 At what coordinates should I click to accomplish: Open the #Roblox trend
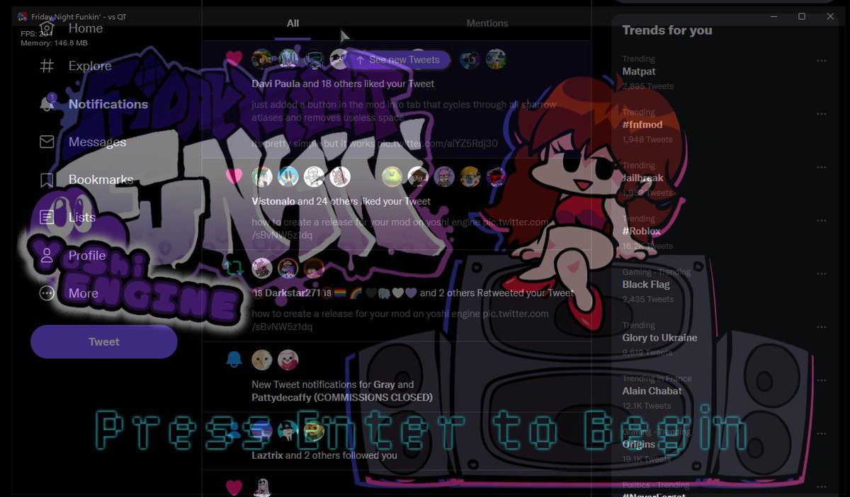(x=641, y=231)
